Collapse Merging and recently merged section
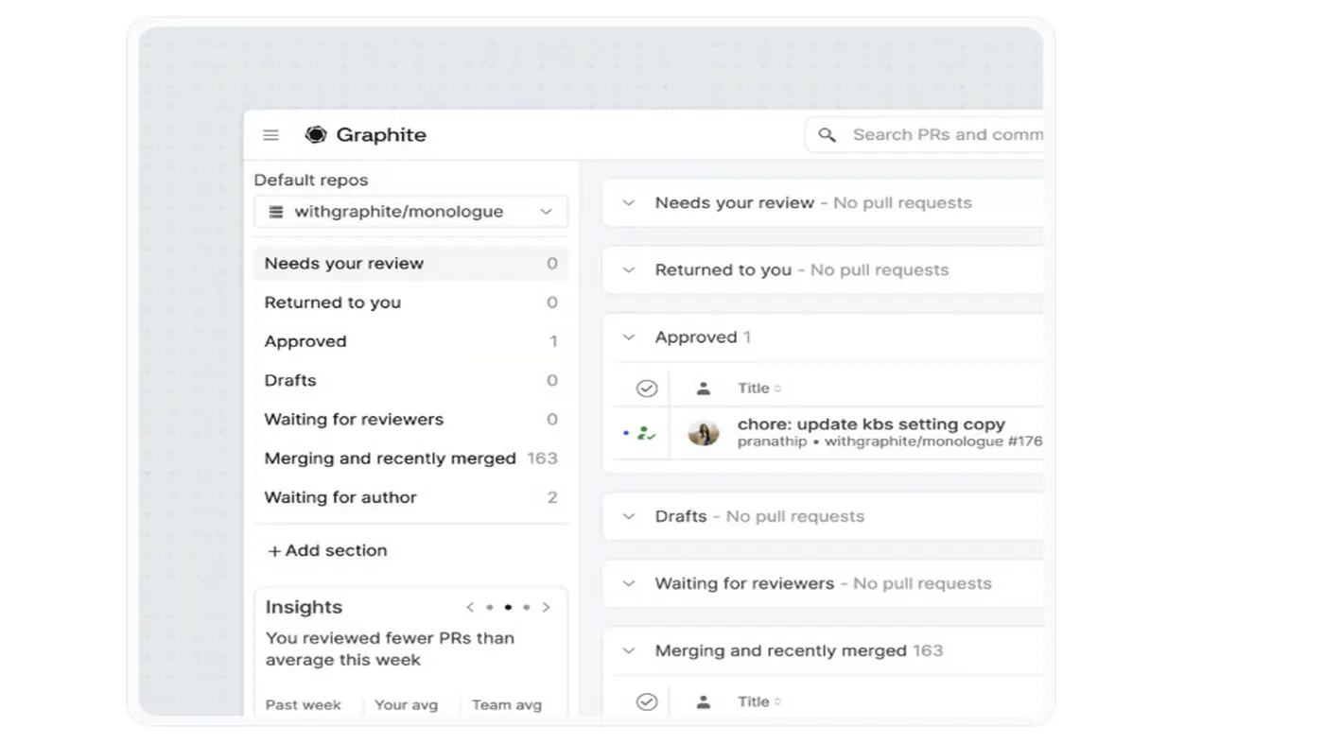 pos(629,651)
